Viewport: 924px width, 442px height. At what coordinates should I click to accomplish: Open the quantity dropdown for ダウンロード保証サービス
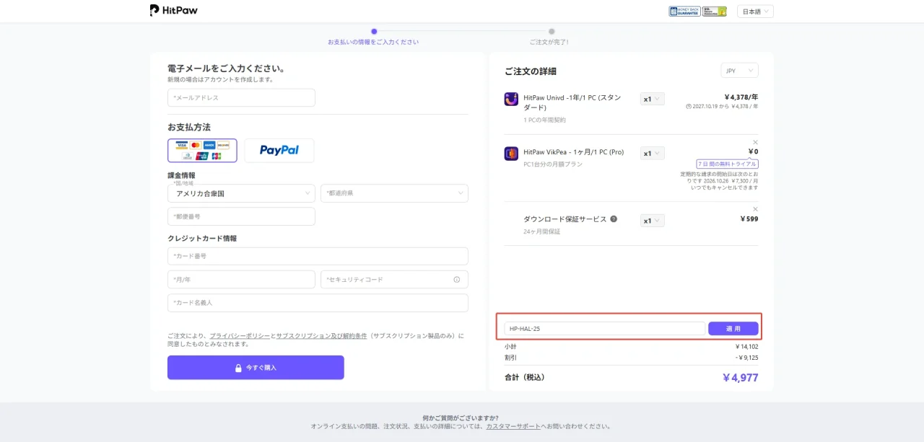pos(652,221)
